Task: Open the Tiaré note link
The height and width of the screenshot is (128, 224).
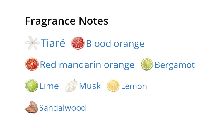Action: click(x=53, y=43)
